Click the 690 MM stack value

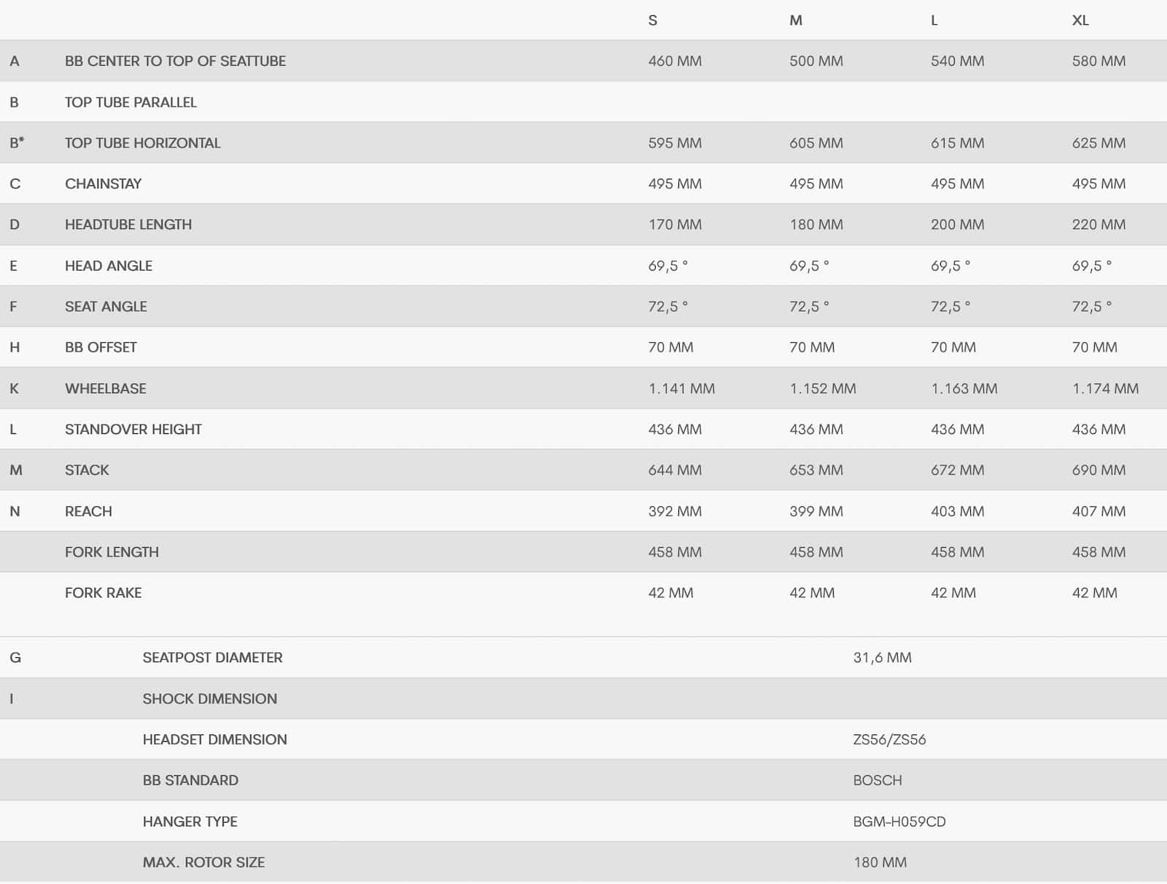tap(1098, 470)
